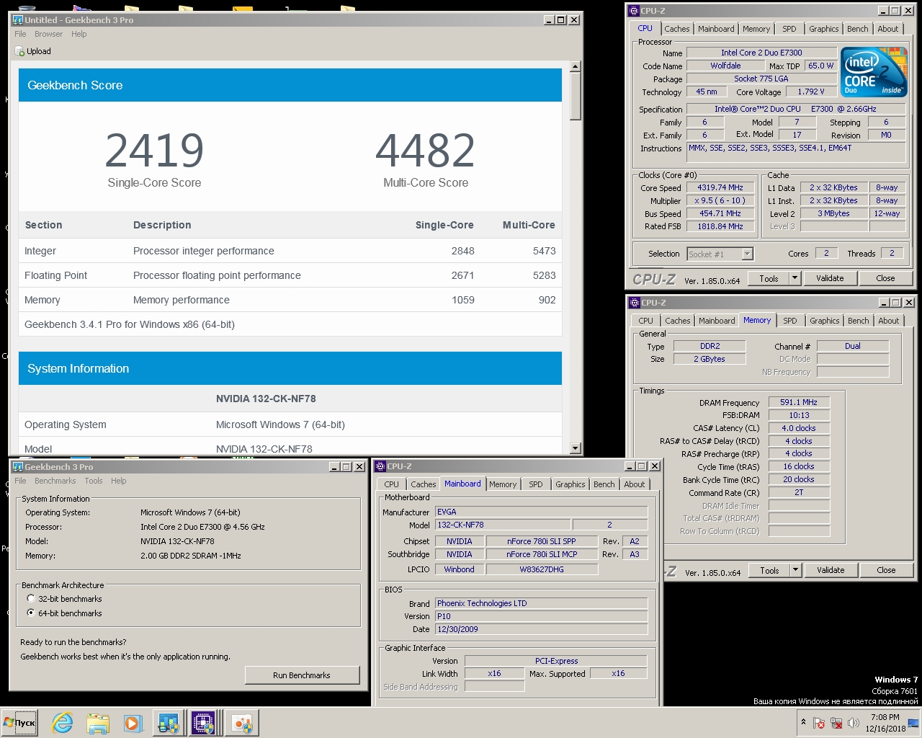Viewport: 922px width, 738px height.
Task: Launch Internet Explorer from the taskbar
Action: click(63, 723)
